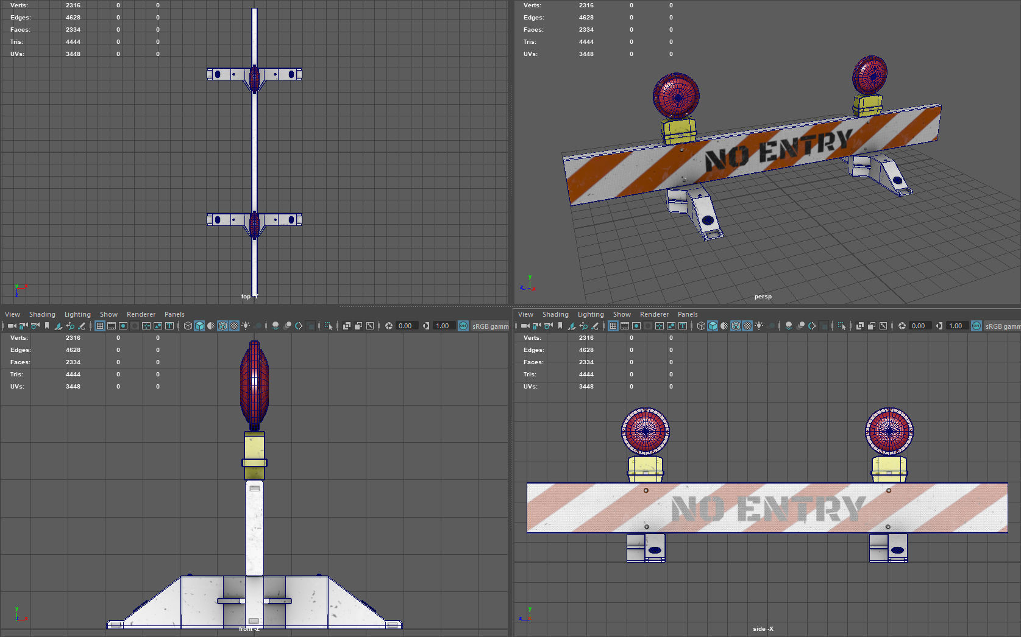Toggle View Transform ON button in side panel
Viewport: 1021px width, 637px height.
977,326
